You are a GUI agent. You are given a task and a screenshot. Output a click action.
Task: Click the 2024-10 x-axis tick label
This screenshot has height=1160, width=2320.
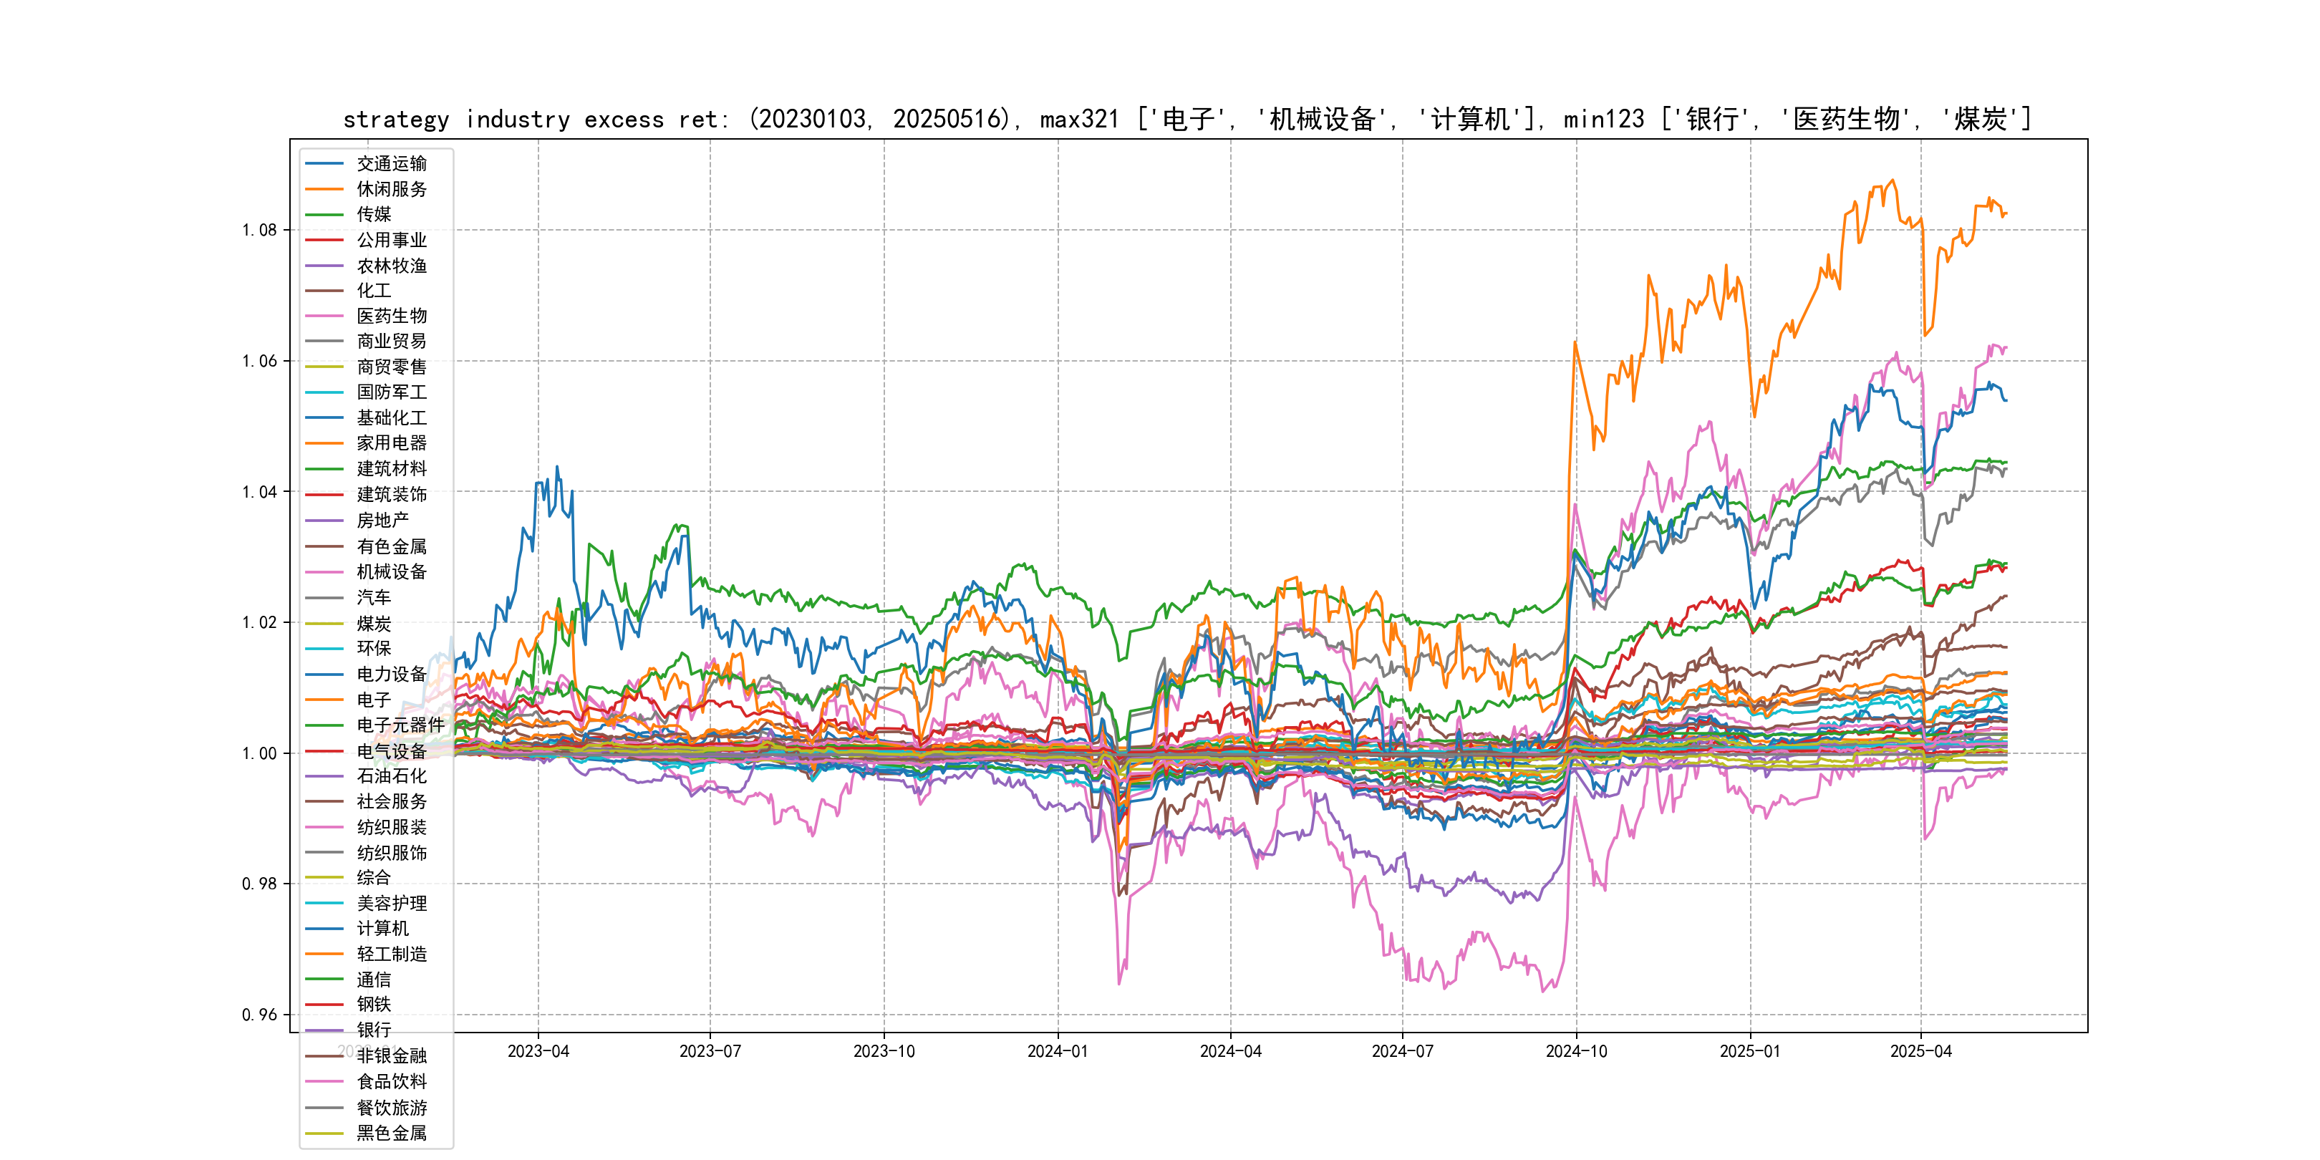point(1576,1052)
